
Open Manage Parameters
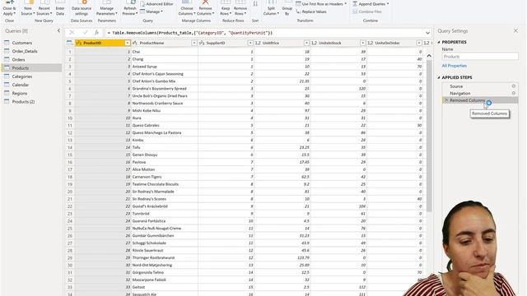coord(106,8)
